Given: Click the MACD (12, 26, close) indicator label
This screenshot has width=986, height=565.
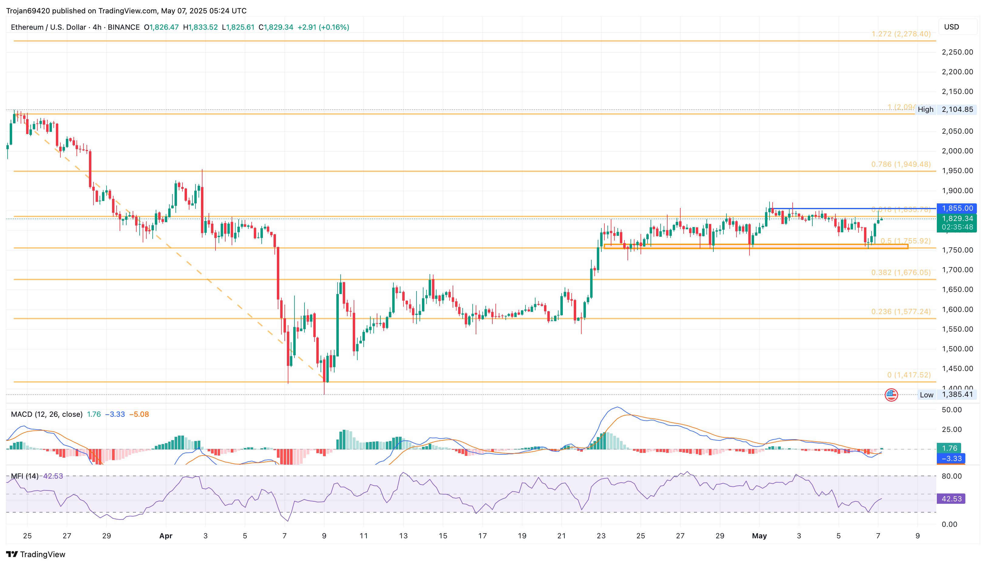Looking at the screenshot, I should coord(47,414).
